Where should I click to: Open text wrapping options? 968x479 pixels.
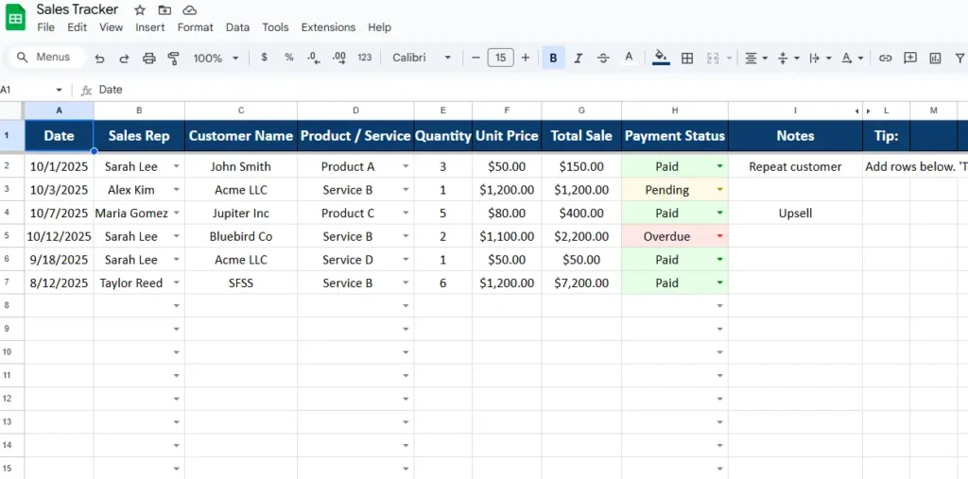820,58
